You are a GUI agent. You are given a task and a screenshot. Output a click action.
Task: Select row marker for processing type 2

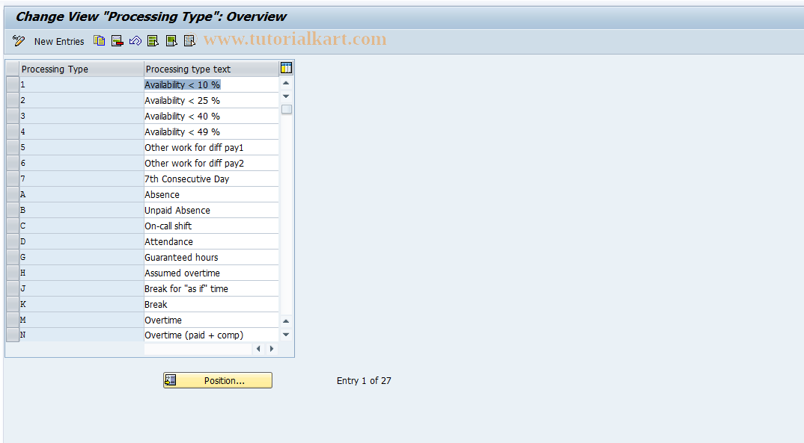[13, 100]
